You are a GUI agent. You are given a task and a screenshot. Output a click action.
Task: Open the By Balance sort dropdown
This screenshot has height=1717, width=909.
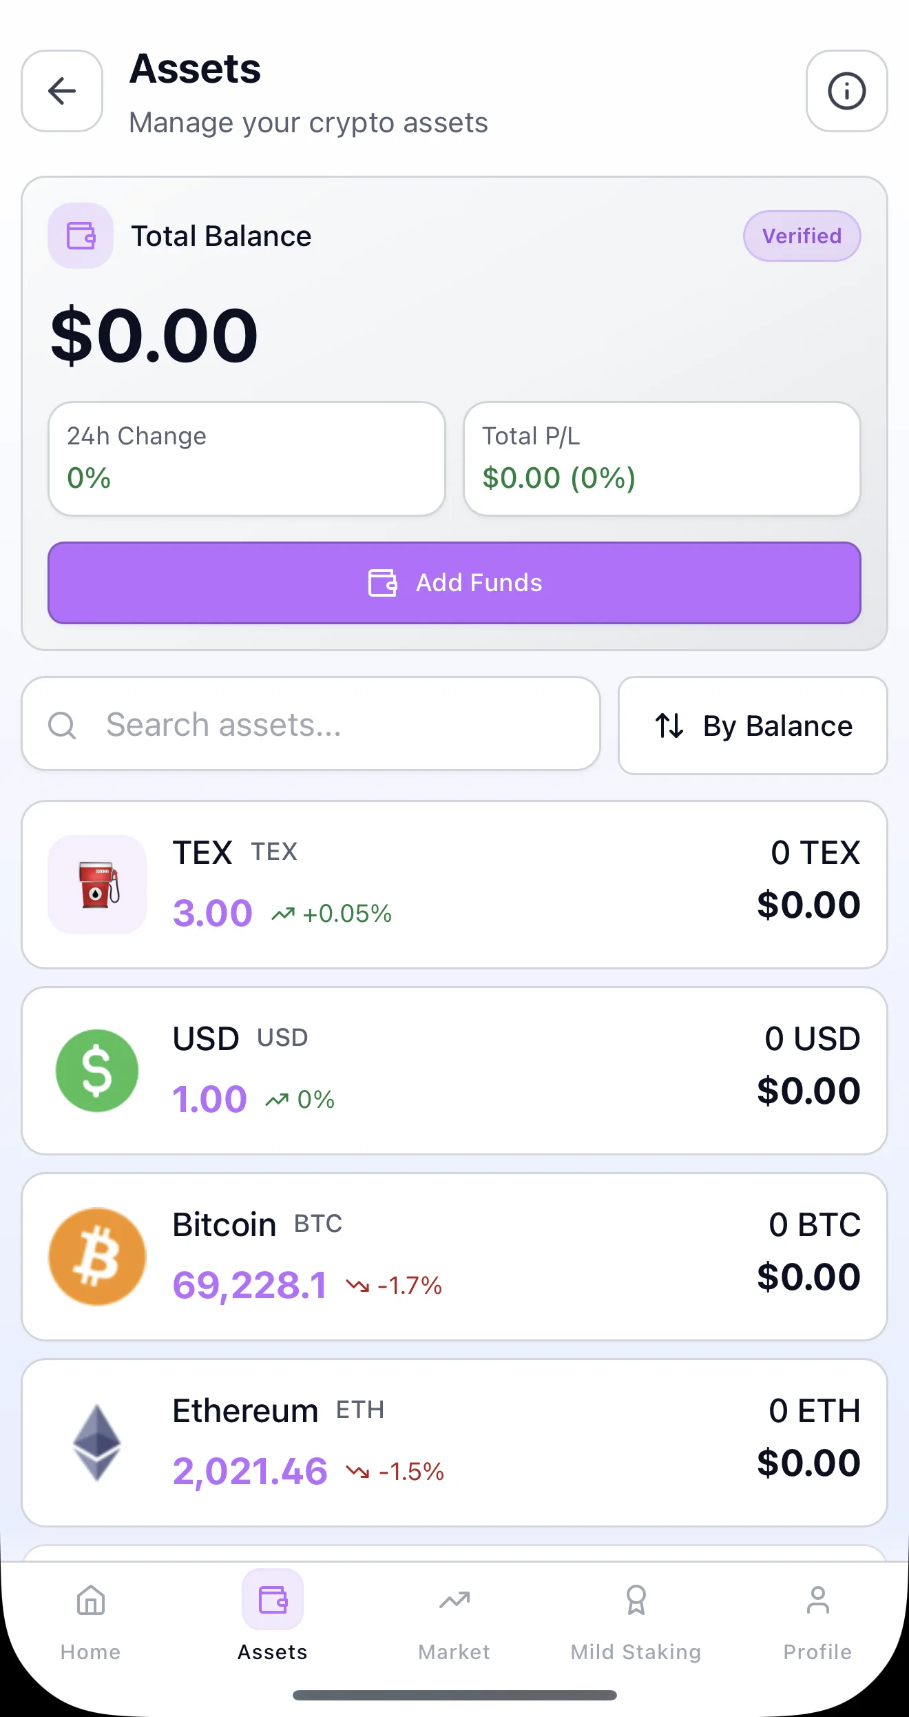[753, 726]
